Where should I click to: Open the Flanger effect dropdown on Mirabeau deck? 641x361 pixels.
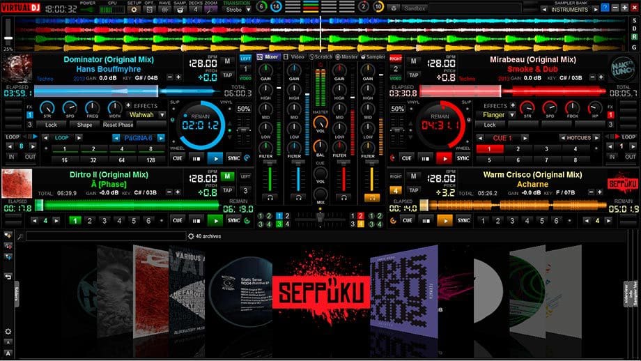pos(512,115)
